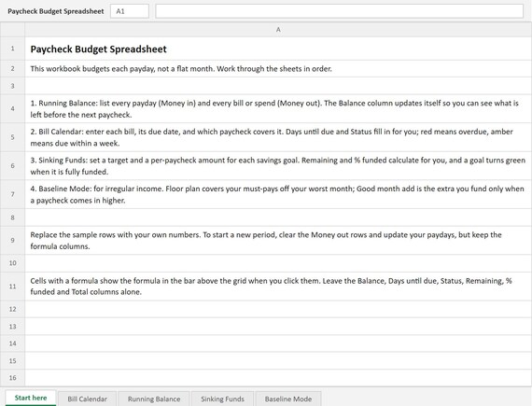Select row 9 header
The image size is (532, 406).
click(x=12, y=240)
